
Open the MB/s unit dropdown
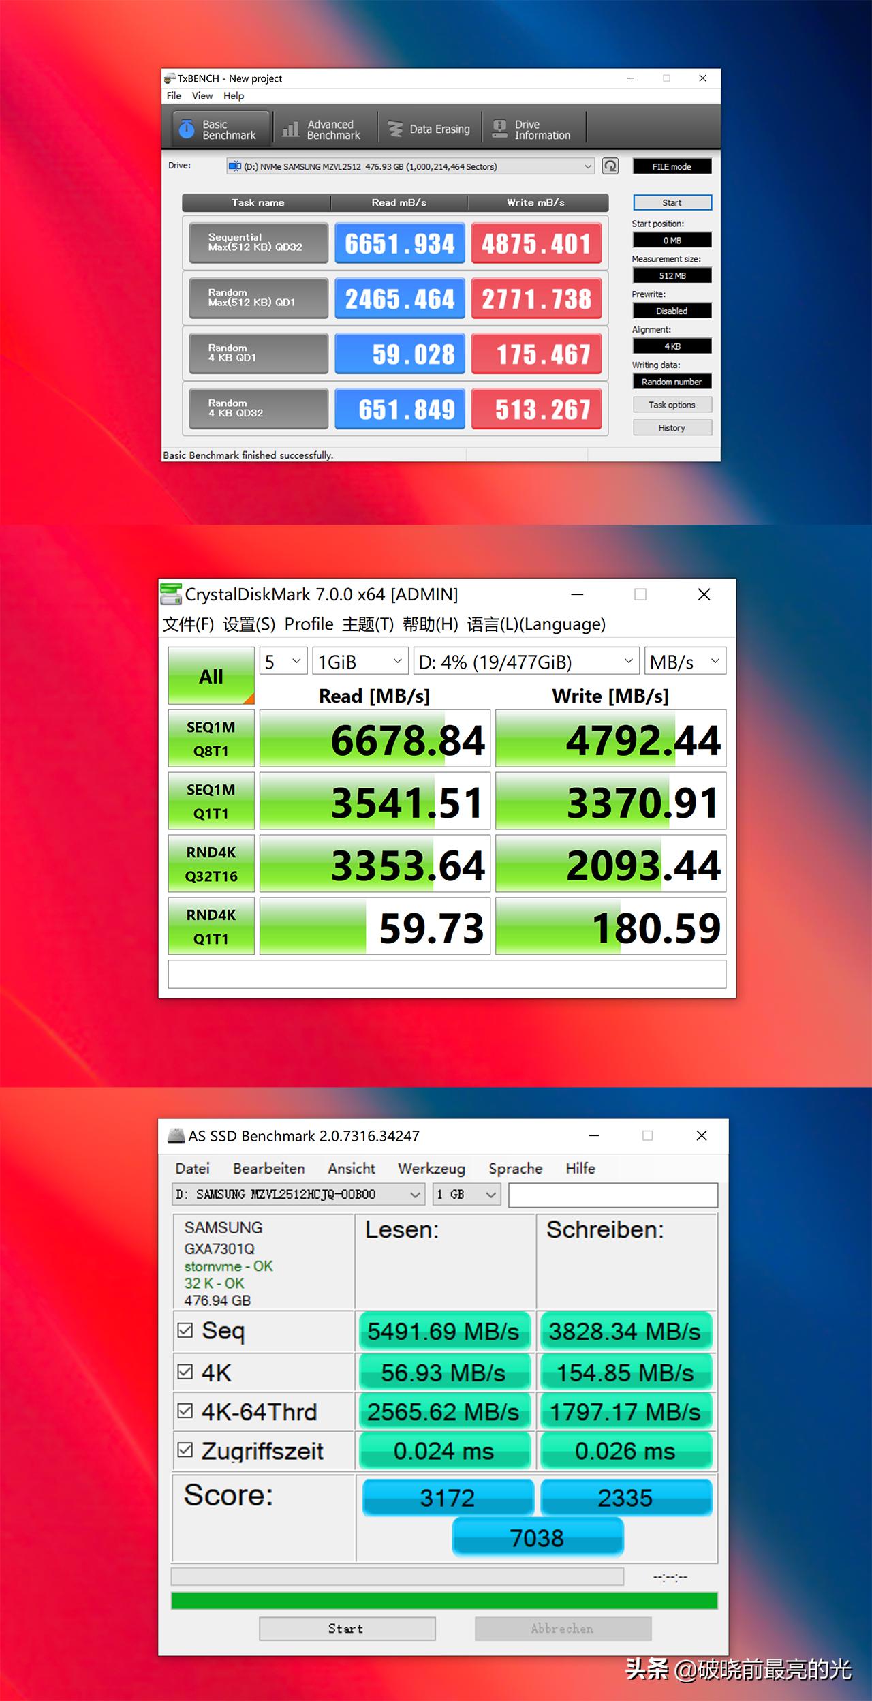point(685,661)
